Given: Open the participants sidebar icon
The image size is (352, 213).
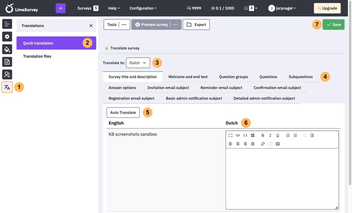Looking at the screenshot, I should coord(7,74).
